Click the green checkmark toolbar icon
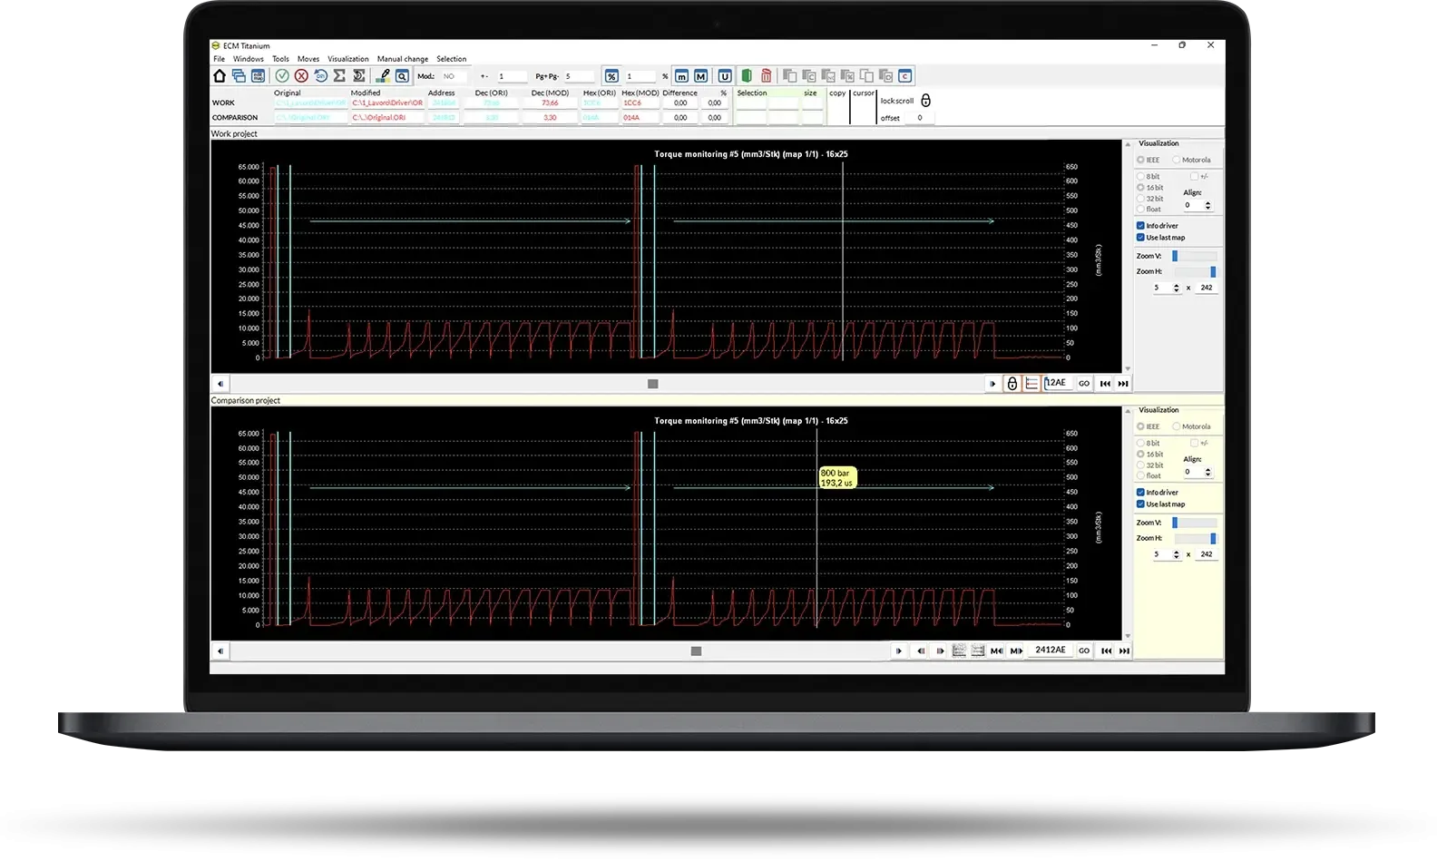Screen dimensions: 1437x861 (282, 76)
